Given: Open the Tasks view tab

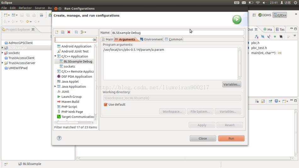Looking at the screenshot, I should coord(280,29).
